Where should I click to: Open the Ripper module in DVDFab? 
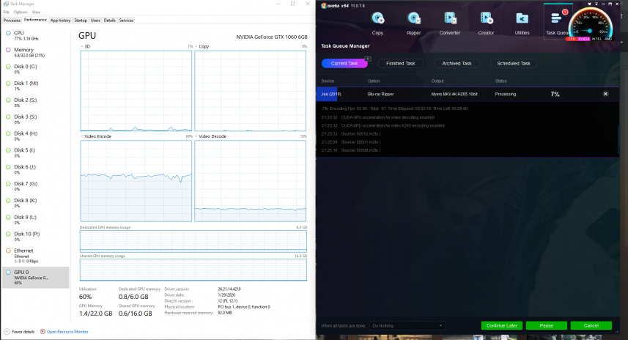coord(414,23)
